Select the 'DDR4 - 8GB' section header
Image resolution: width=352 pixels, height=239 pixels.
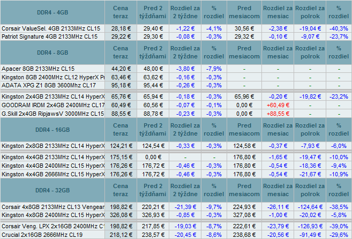click(x=53, y=53)
